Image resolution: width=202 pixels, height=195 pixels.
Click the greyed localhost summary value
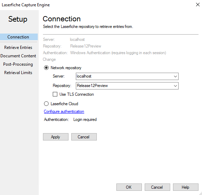pos(77,39)
